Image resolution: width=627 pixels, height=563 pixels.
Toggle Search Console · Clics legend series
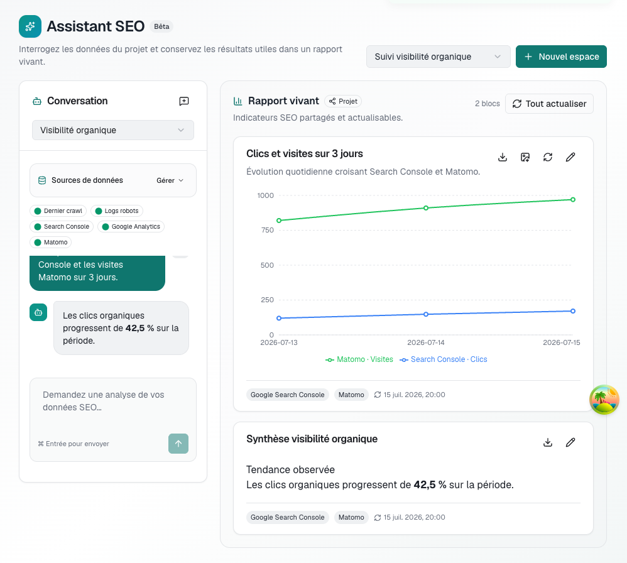[444, 359]
